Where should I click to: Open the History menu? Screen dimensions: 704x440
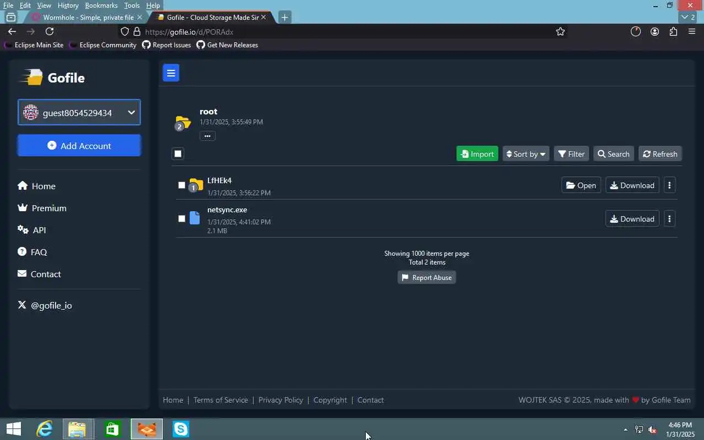[x=68, y=5]
